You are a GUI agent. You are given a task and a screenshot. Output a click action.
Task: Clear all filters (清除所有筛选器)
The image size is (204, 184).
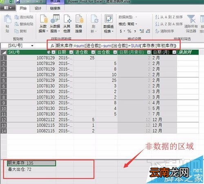191,24
